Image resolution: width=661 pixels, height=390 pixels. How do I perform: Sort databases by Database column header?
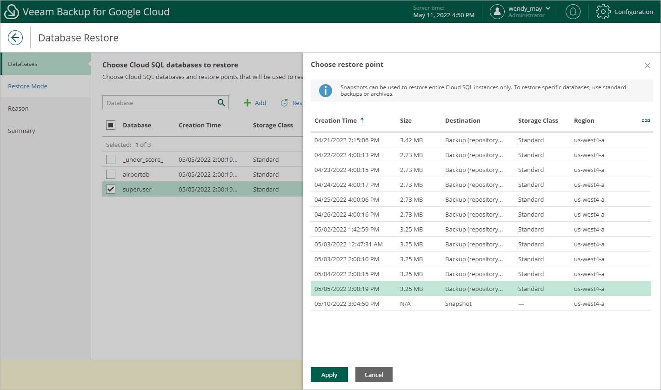[137, 125]
